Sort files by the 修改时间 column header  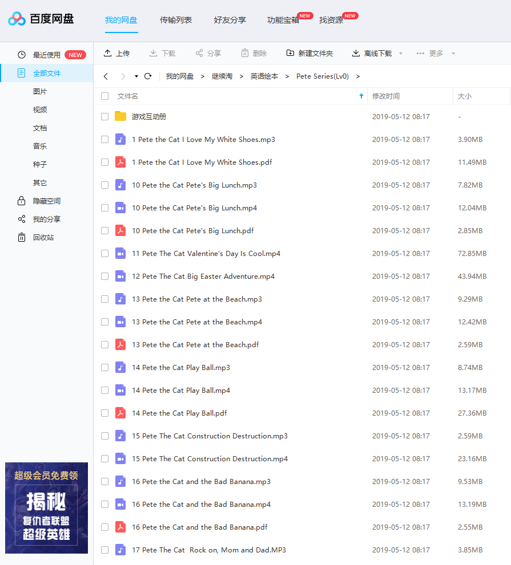386,96
